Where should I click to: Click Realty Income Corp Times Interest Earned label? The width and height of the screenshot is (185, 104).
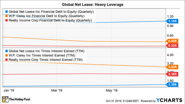click(x=46, y=60)
